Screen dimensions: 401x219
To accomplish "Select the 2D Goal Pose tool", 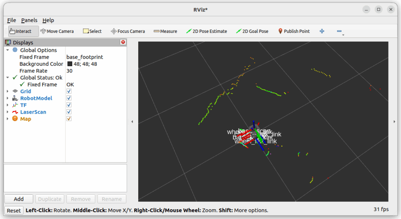I will (252, 31).
